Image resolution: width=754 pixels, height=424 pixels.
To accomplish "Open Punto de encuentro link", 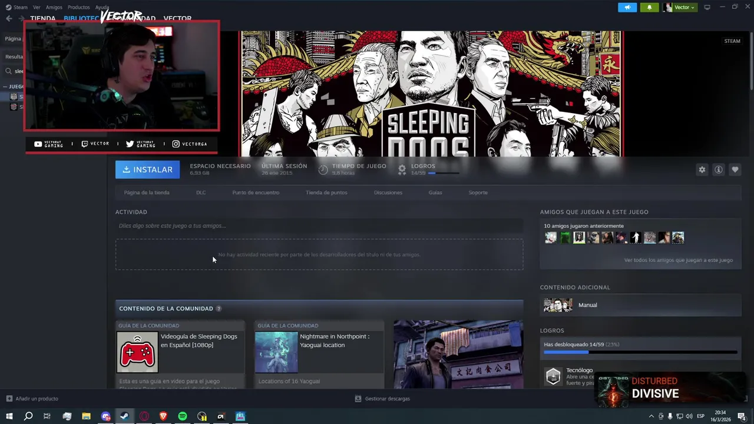I will pos(256,193).
